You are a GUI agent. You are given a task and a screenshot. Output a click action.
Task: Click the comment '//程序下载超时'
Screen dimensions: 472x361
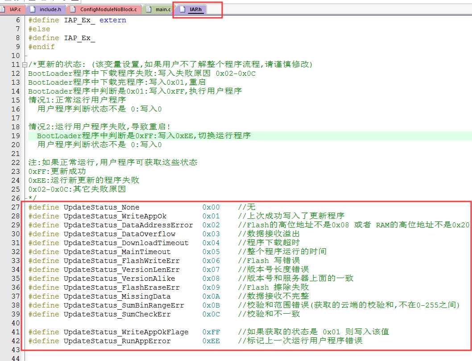(269, 243)
